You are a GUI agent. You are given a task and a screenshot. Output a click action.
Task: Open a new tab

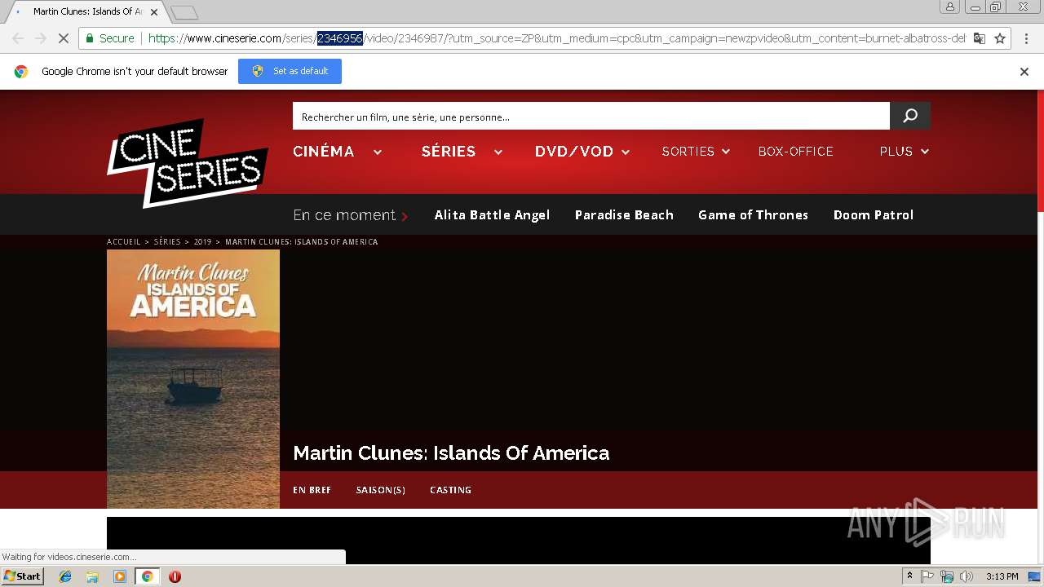[184, 12]
